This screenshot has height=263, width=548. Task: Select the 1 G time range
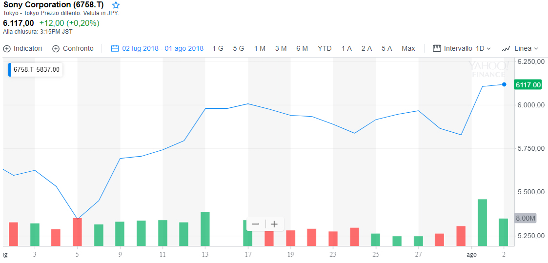click(218, 48)
